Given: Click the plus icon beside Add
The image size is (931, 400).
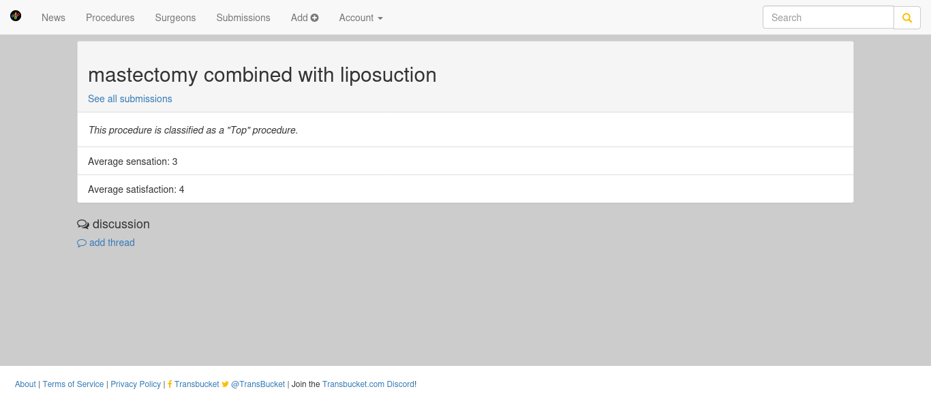Looking at the screenshot, I should 315,18.
